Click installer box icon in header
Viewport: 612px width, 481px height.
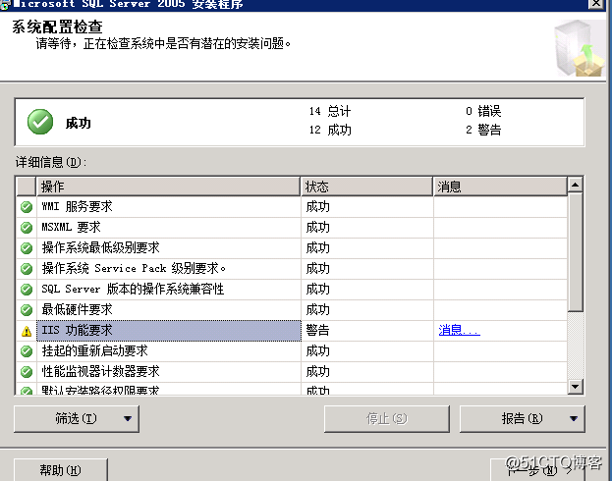[x=580, y=49]
